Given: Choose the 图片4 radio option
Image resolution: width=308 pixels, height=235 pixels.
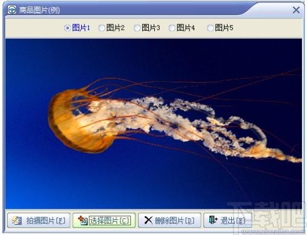Looking at the screenshot, I should 172,28.
